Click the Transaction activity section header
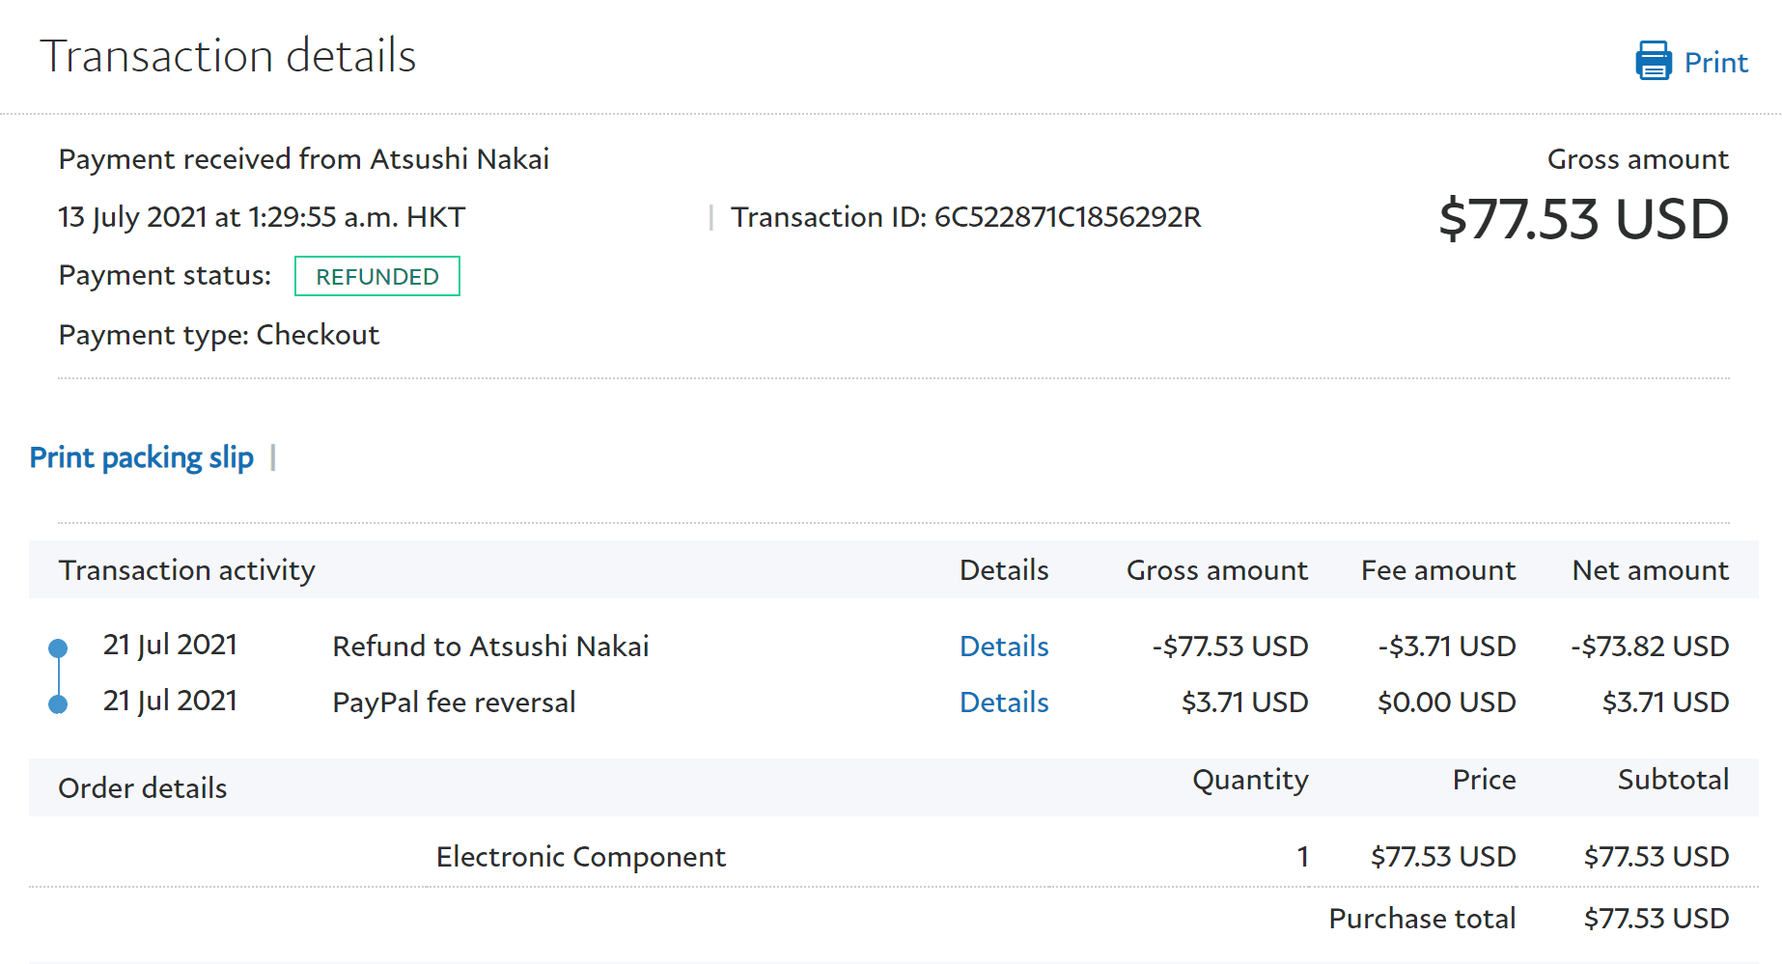This screenshot has width=1782, height=964. click(187, 570)
